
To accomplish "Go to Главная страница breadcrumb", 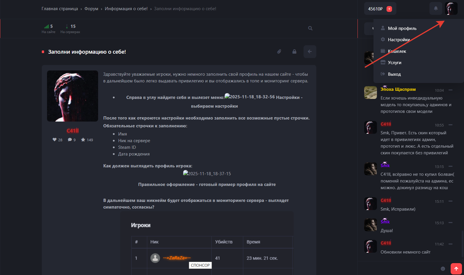I will click(60, 9).
